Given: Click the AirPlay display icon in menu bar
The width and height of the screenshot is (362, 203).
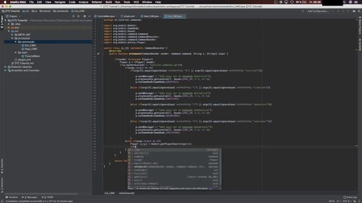Looking at the screenshot, I should tap(286, 2).
